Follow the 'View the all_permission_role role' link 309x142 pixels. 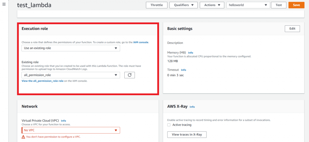click(43, 81)
